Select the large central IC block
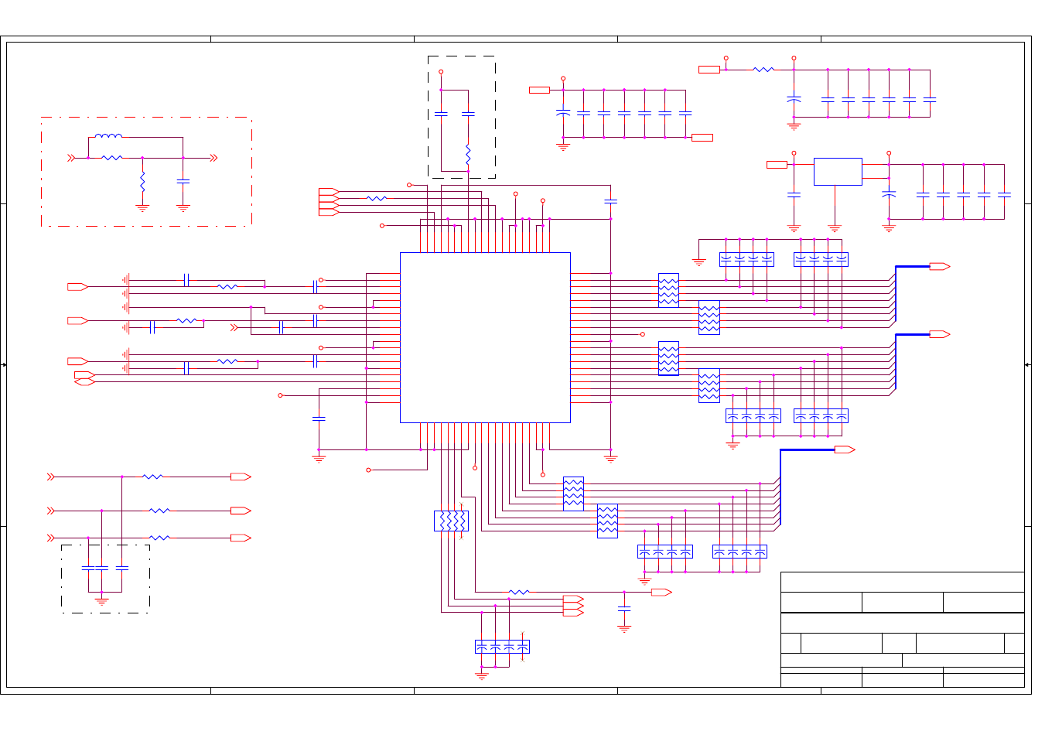Screen dimensions: 1045x738 485,337
